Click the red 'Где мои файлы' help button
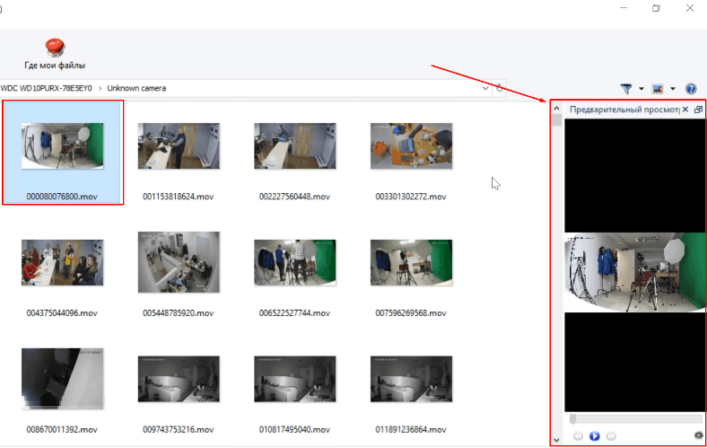The image size is (707, 448). click(x=55, y=54)
